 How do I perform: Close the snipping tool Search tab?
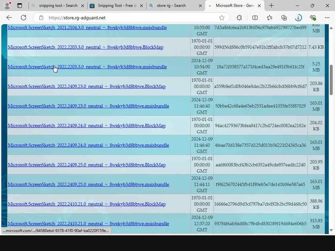pos(82,6)
